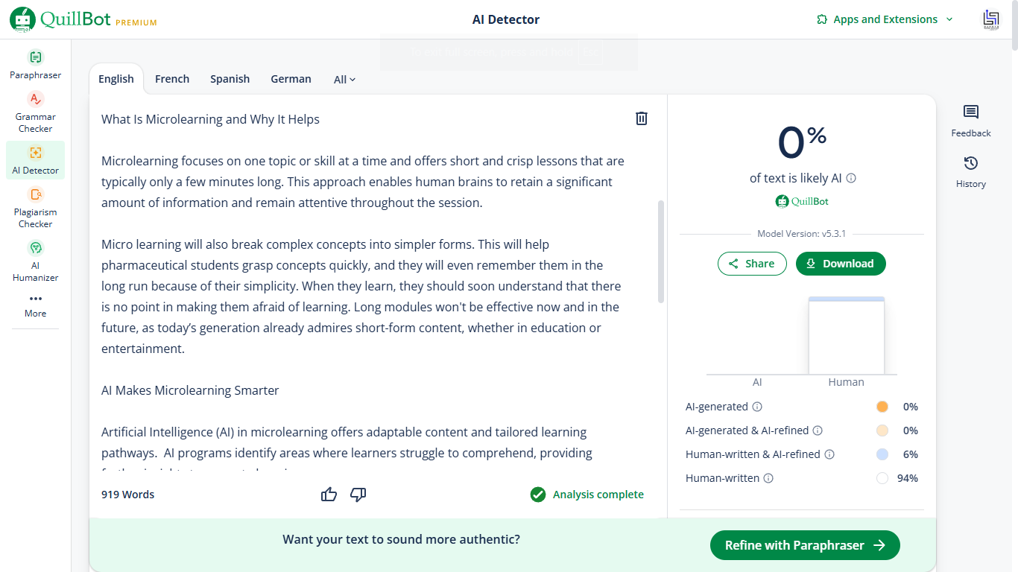
Task: Show info tooltip for Human-written & AI-refined
Action: [829, 454]
